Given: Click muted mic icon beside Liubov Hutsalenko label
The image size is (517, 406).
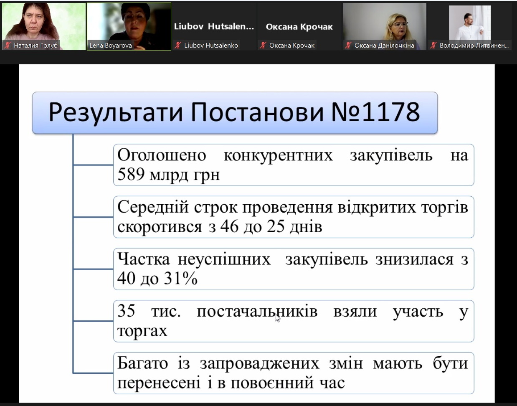Looking at the screenshot, I should 178,46.
